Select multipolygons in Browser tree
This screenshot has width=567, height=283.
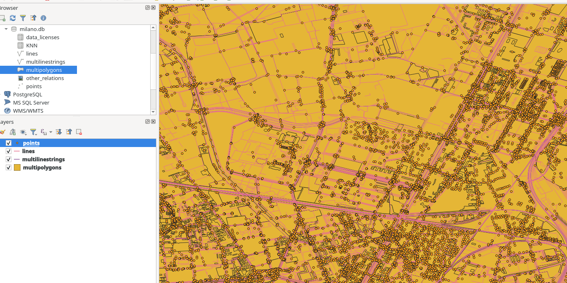coord(44,70)
